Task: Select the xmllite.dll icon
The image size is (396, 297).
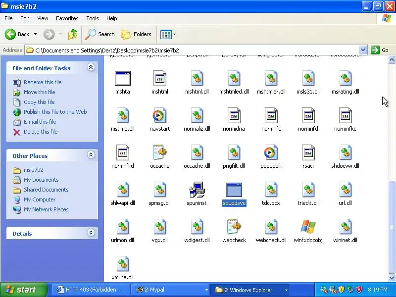Action: 123,264
